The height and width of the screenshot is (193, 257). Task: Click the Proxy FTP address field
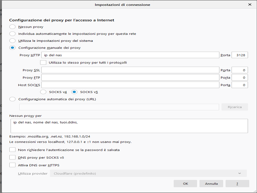130,78
